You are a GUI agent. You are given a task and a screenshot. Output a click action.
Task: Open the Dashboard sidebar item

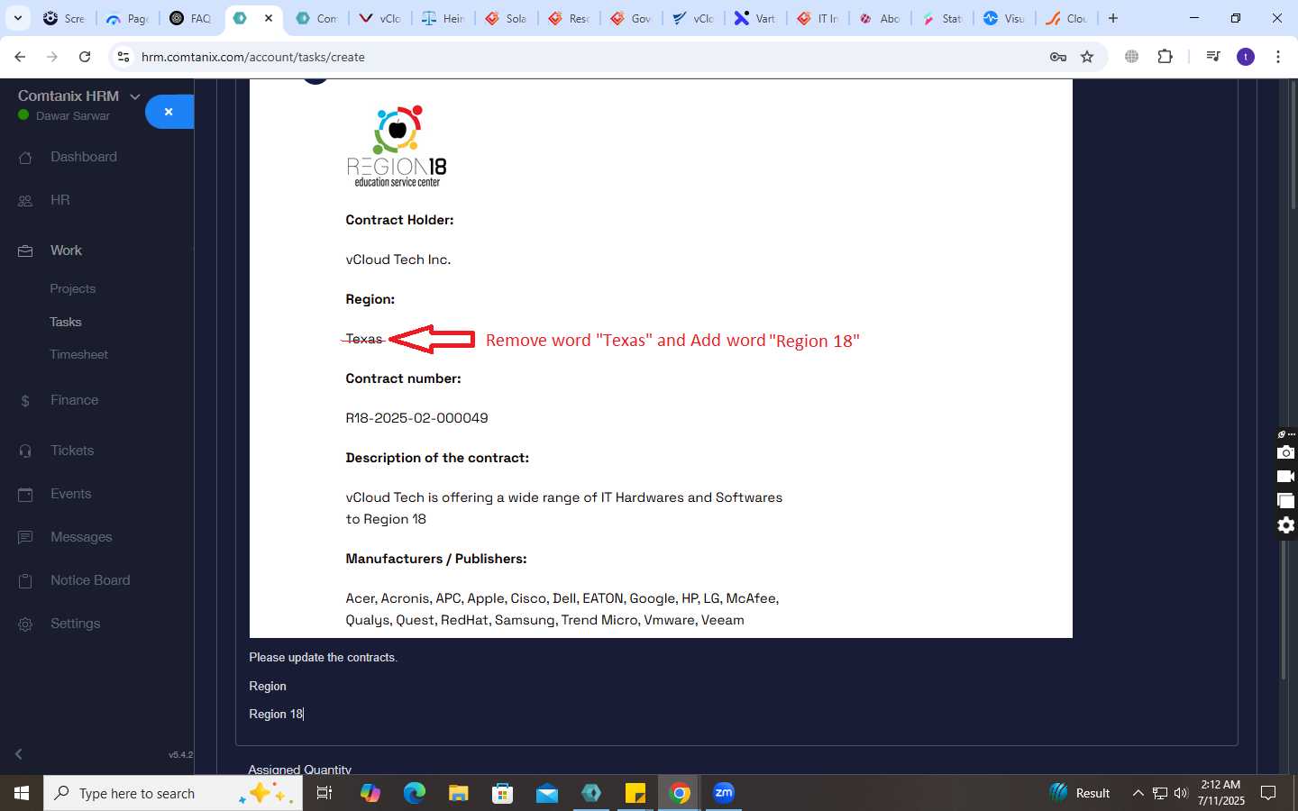84,157
